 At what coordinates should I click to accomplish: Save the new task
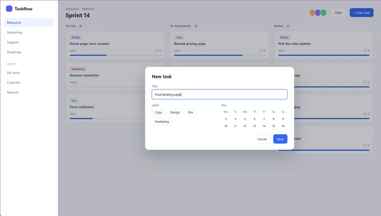coord(280,139)
